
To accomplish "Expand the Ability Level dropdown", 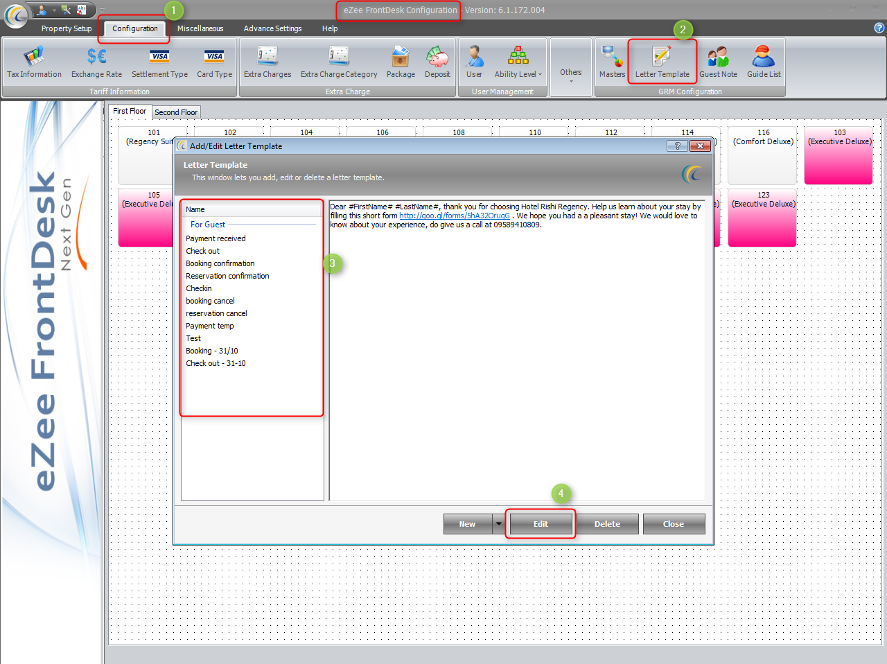I will [x=518, y=62].
